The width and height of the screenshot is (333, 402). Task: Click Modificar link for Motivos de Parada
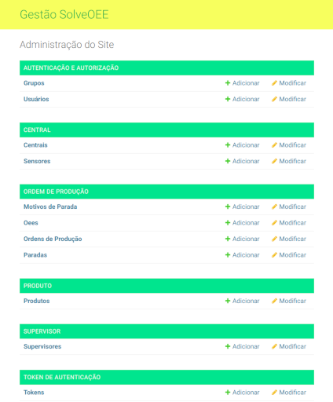coord(292,206)
